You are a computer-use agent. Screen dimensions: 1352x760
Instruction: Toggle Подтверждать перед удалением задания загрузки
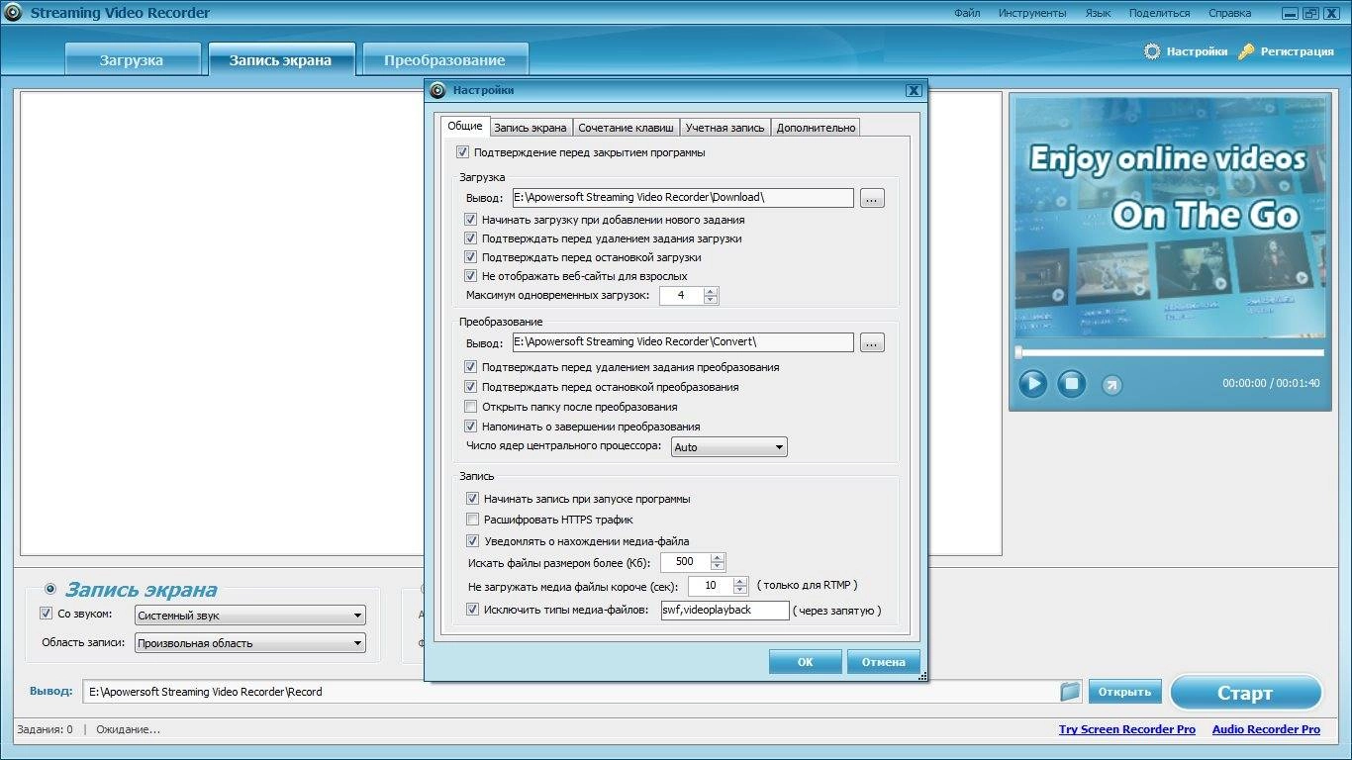tap(471, 238)
